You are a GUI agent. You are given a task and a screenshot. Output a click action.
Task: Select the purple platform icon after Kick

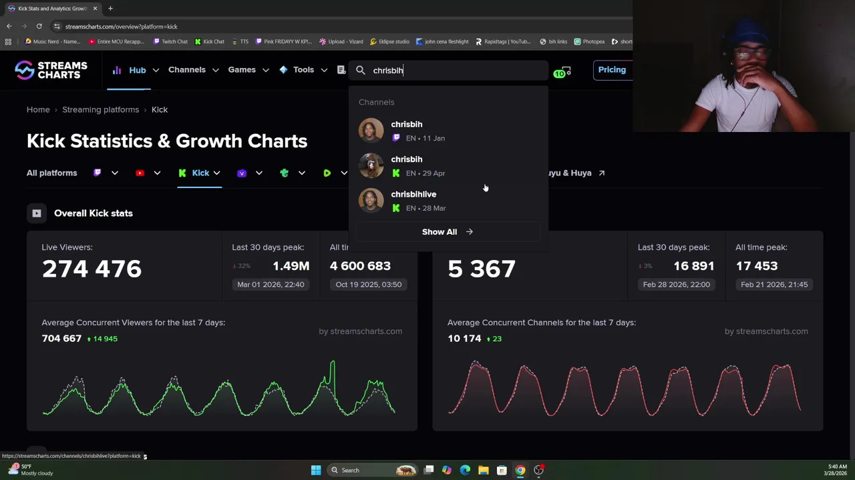pos(242,173)
